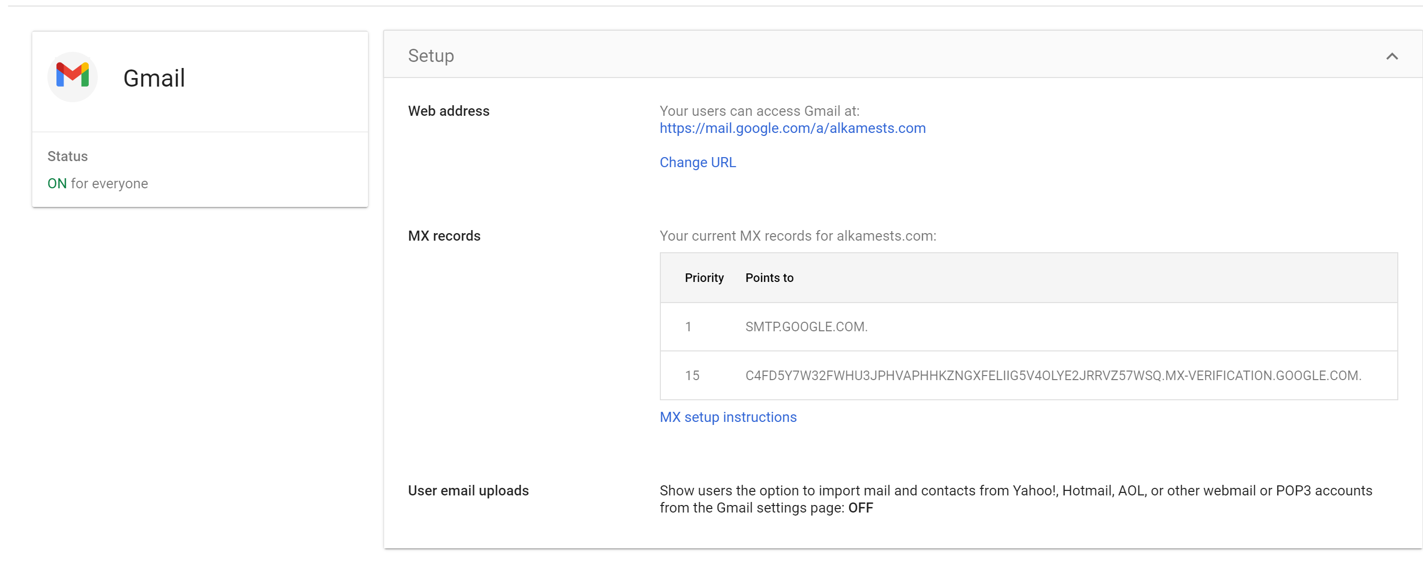Click the Web address label

(449, 111)
